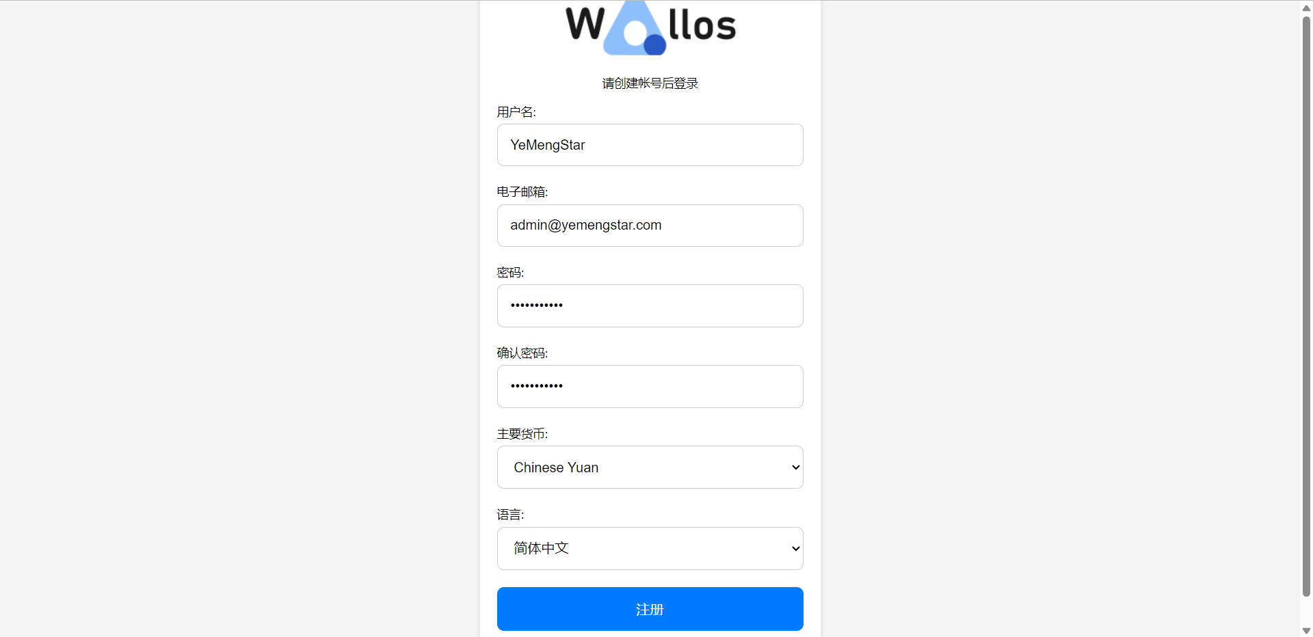Click the 请创建帐号后登录 heading text
This screenshot has width=1313, height=637.
[650, 83]
